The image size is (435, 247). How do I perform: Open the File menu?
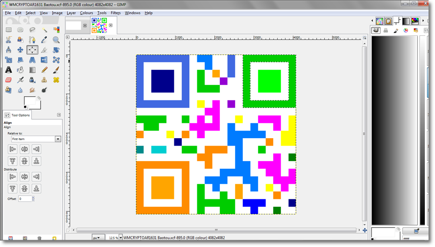8,13
